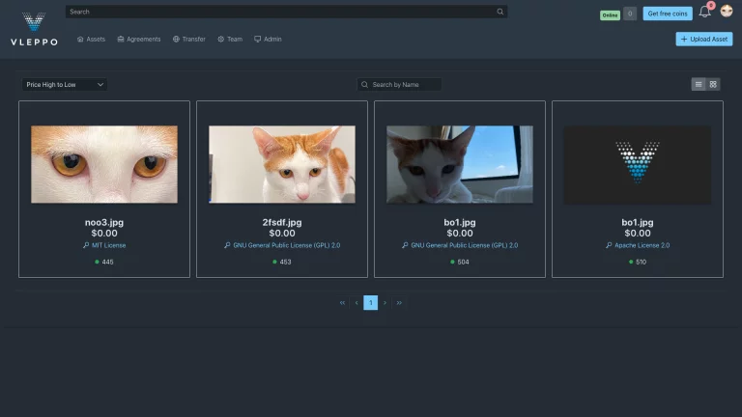Jump to first page double arrow

342,302
